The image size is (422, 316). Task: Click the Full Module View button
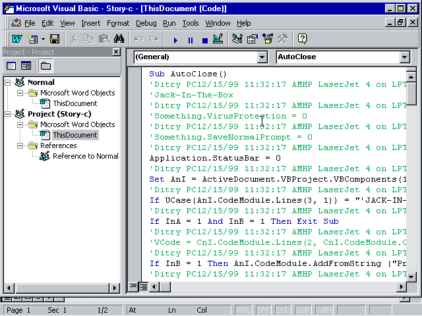point(144,287)
